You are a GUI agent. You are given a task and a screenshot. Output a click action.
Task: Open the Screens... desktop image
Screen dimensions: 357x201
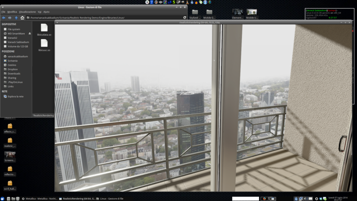click(10, 157)
